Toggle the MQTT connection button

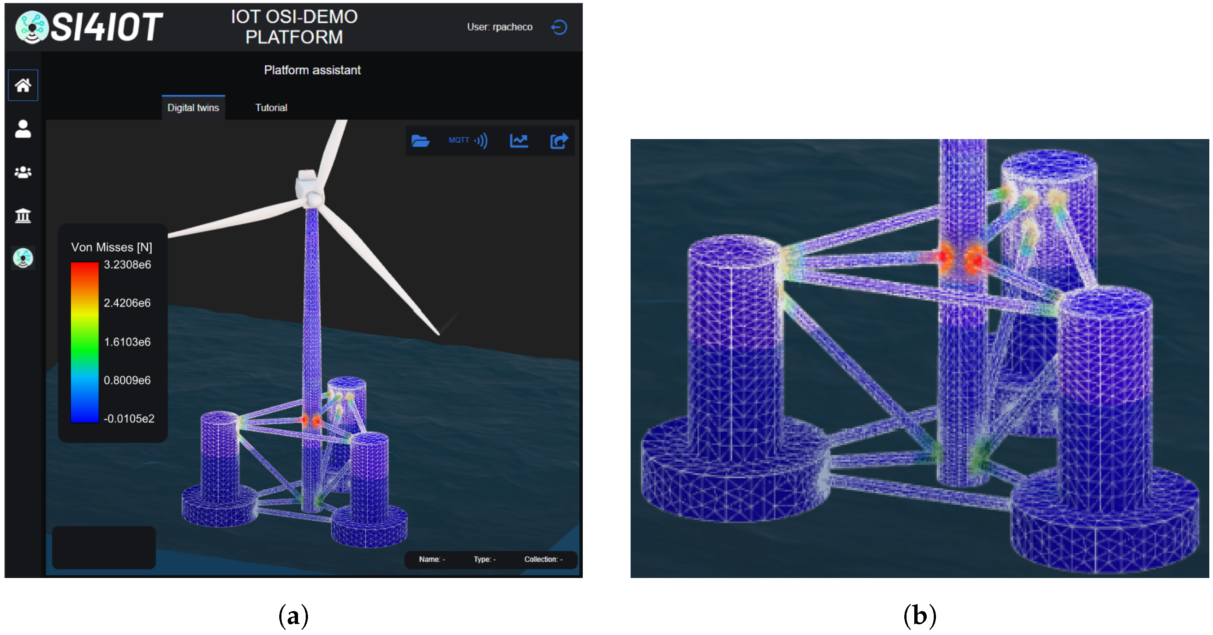468,141
